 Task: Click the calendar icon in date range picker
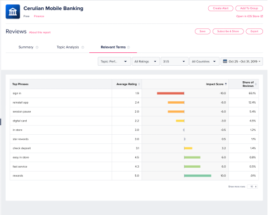point(225,61)
